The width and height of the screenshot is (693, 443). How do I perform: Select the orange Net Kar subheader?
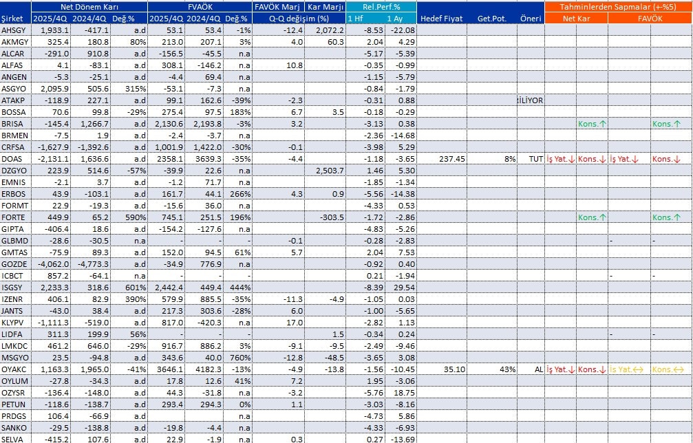(x=576, y=19)
